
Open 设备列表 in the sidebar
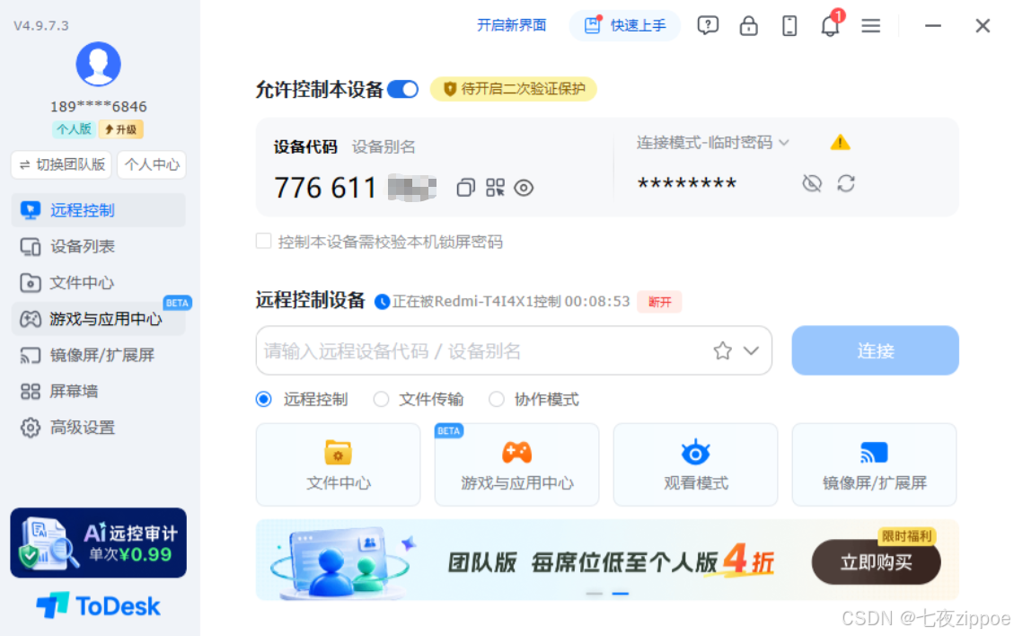[98, 246]
